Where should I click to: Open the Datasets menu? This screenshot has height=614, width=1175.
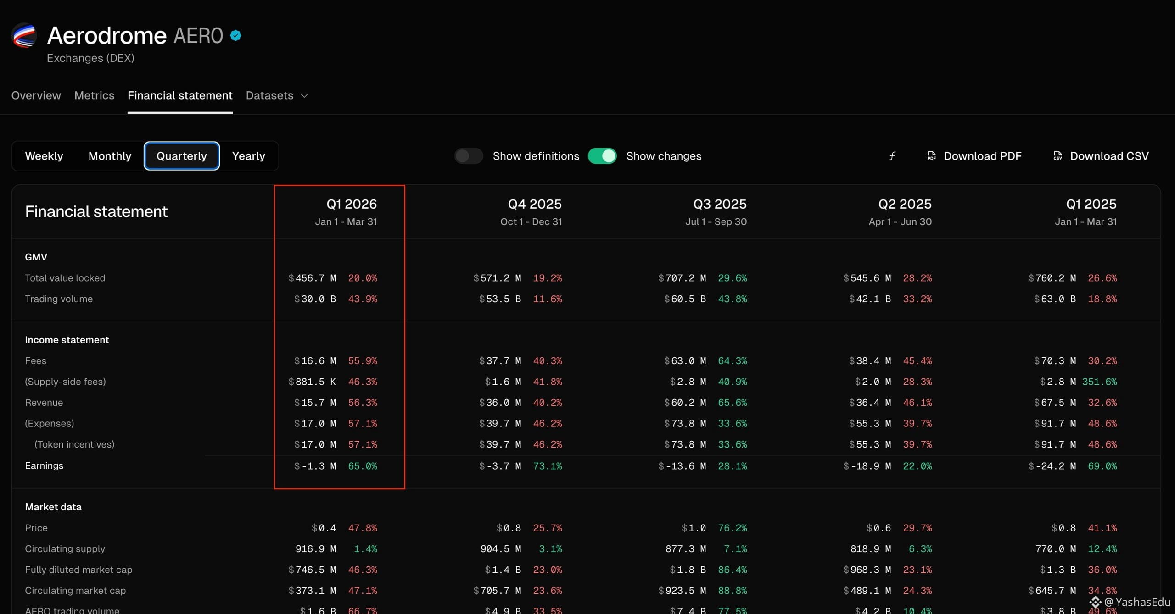pos(277,95)
